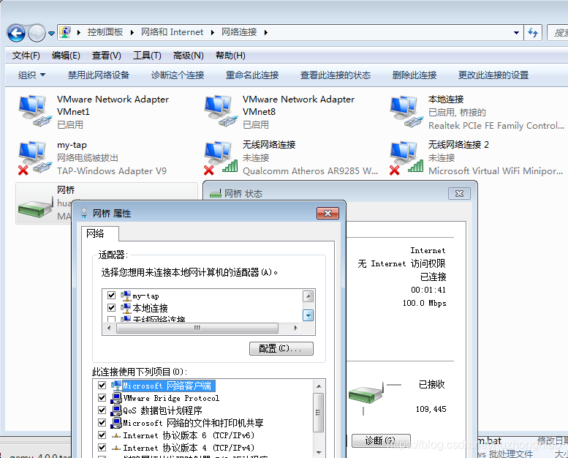Click my-tap adapter icon in adapter list

coord(125,296)
